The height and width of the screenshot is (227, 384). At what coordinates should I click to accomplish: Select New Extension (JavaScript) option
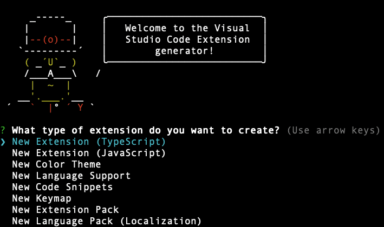point(89,153)
